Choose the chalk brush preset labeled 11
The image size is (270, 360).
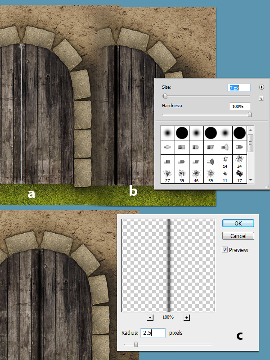(x=225, y=176)
